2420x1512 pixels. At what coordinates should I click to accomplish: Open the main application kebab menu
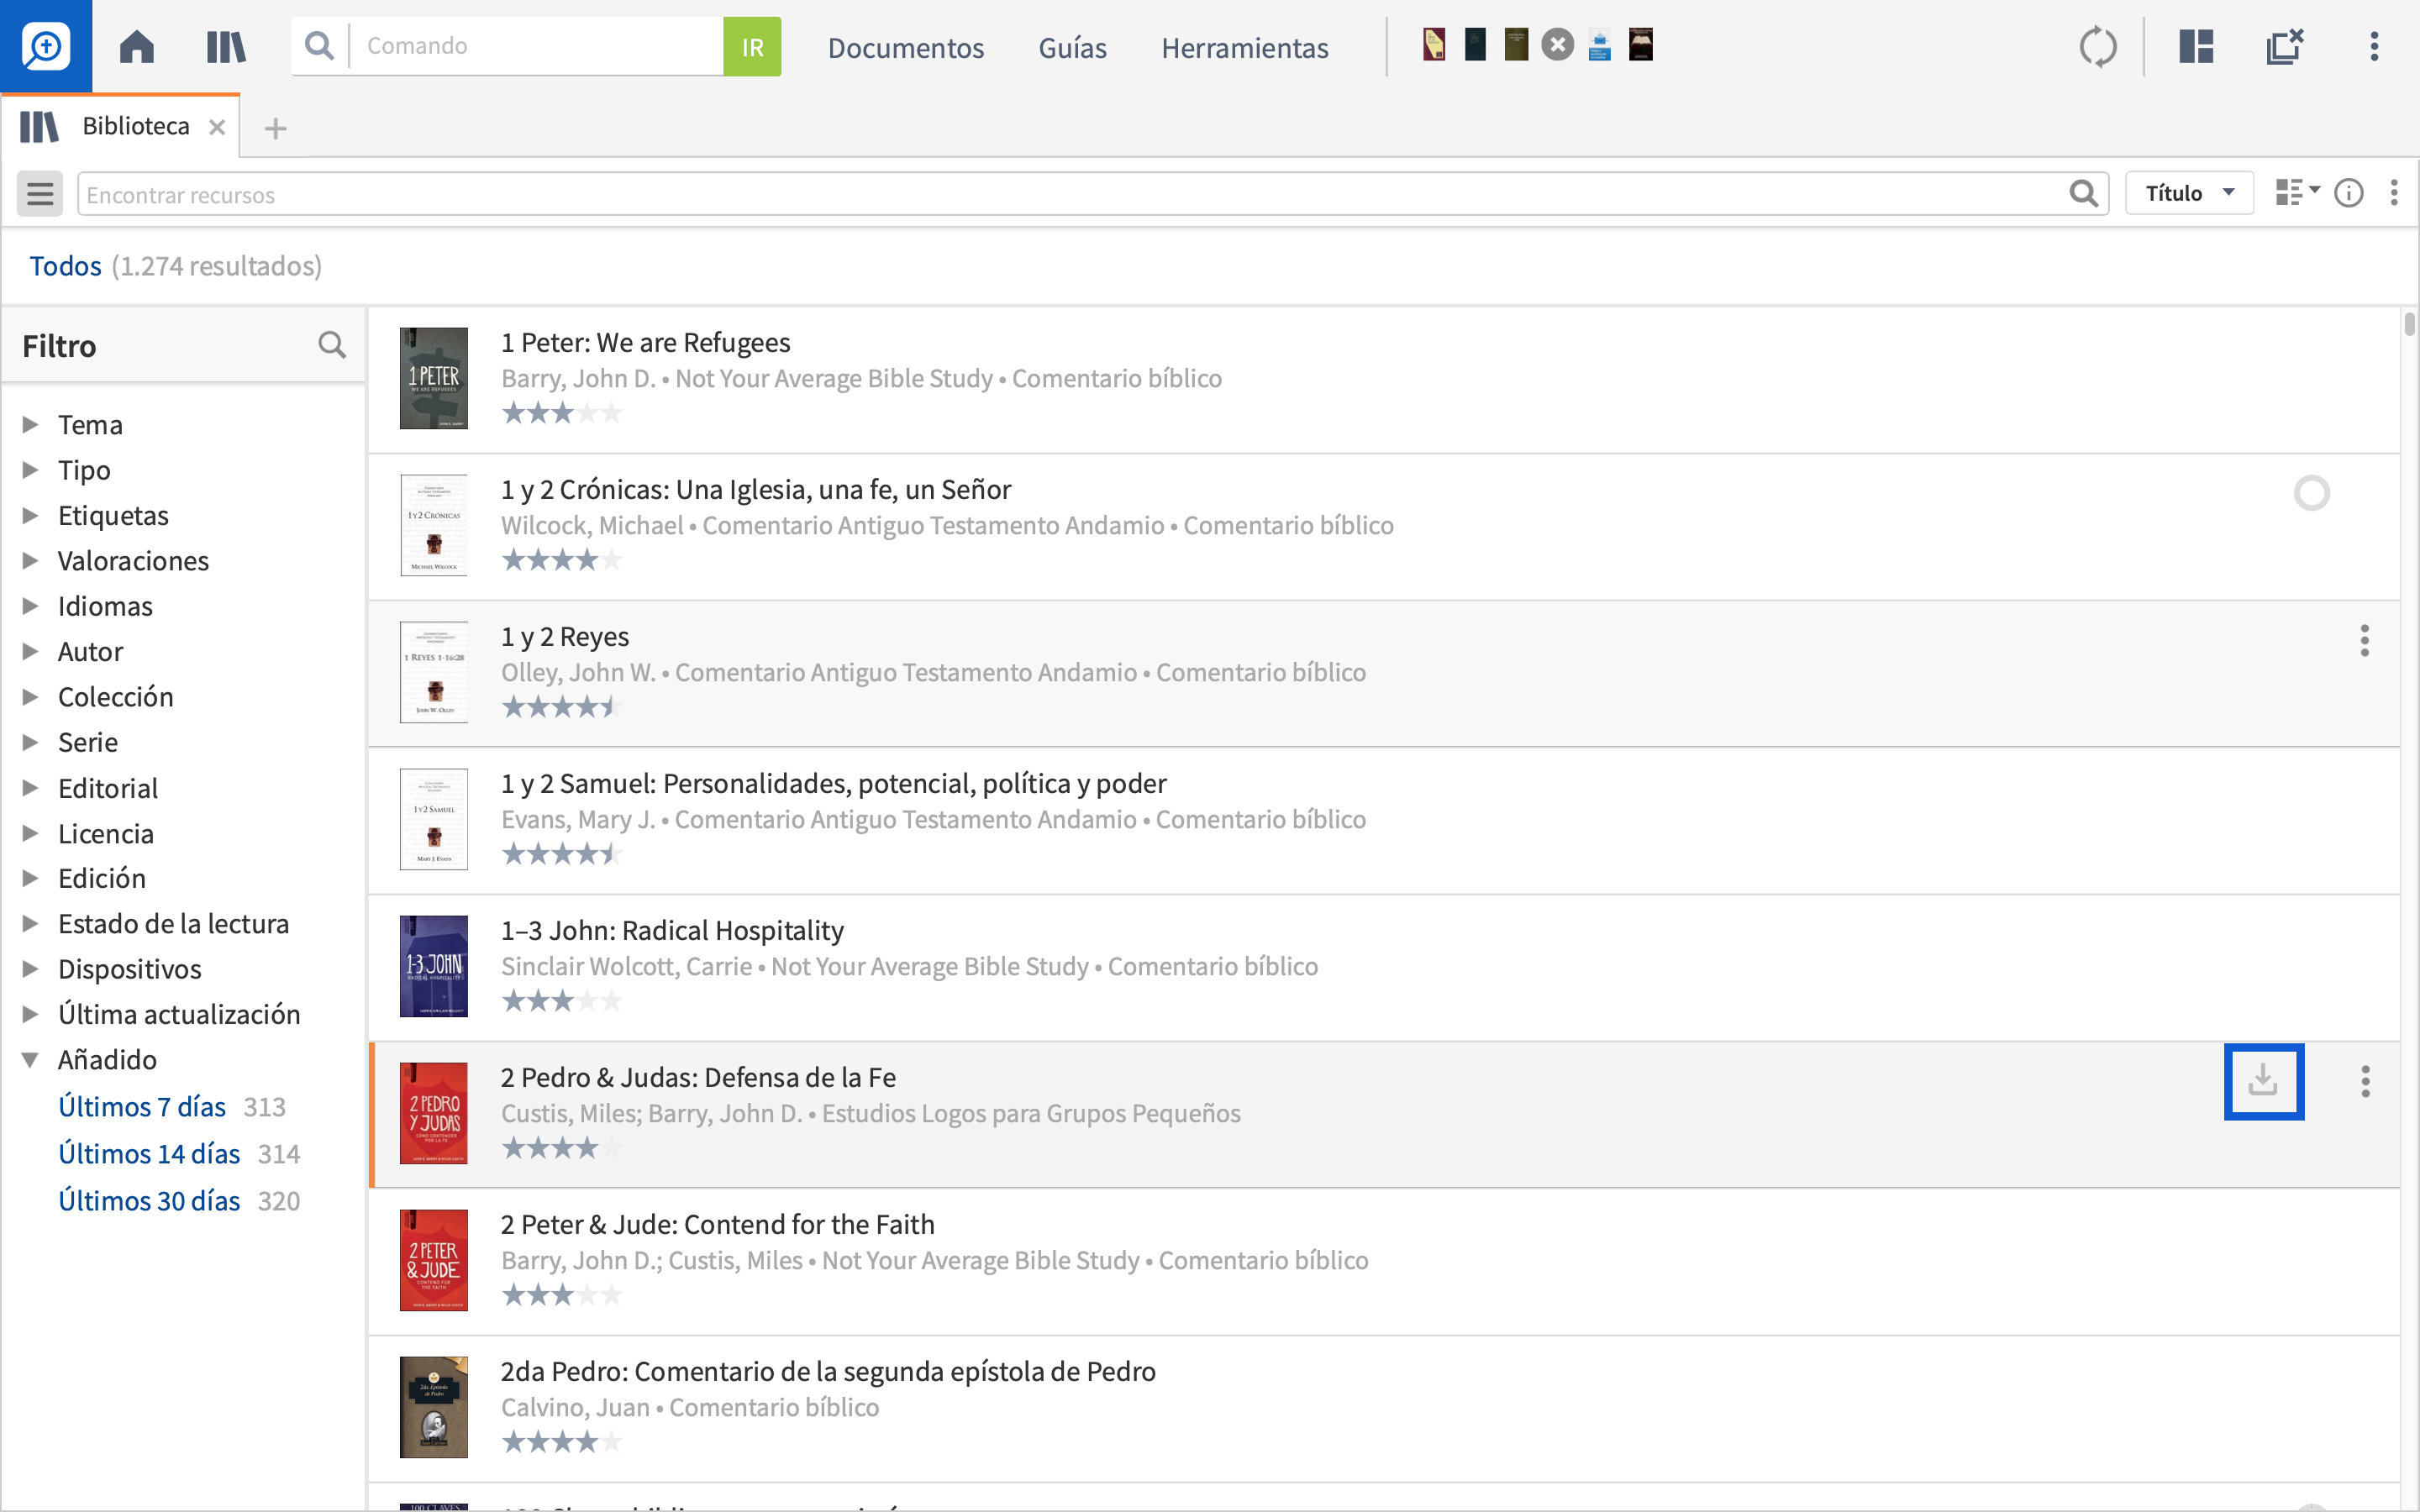[2374, 46]
